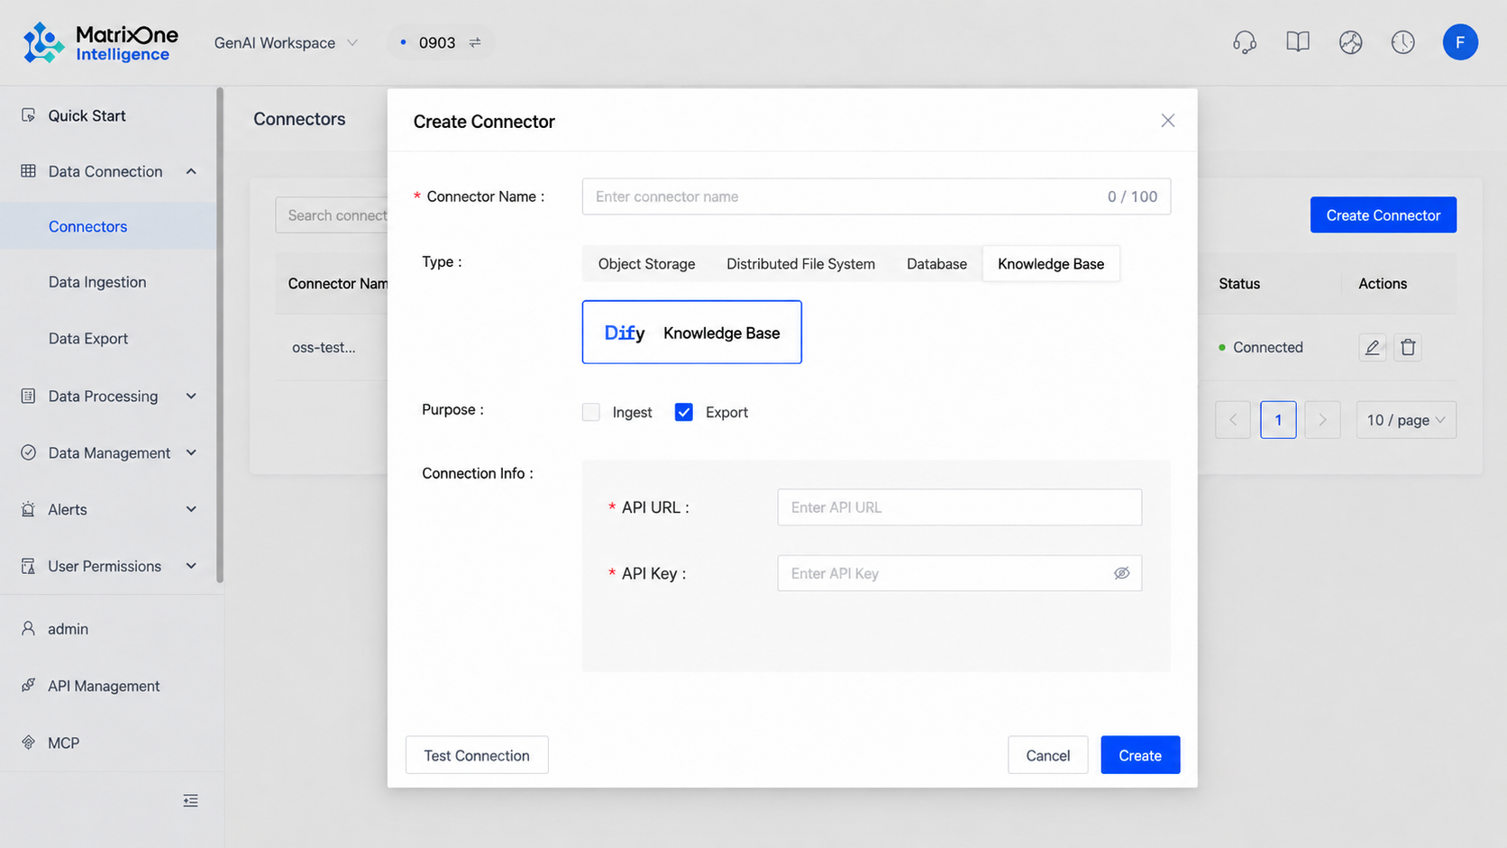Delete the oss-test connector trash icon
Screen dimensions: 1507x848
click(x=1408, y=347)
